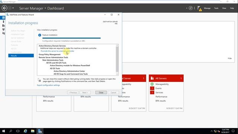The width and height of the screenshot is (238, 134).
Task: Open BPA results in Local Server tile
Action: (x=123, y=101)
